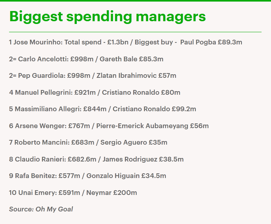
Task: Select the Unai Emery £591m line
Action: tap(73, 193)
